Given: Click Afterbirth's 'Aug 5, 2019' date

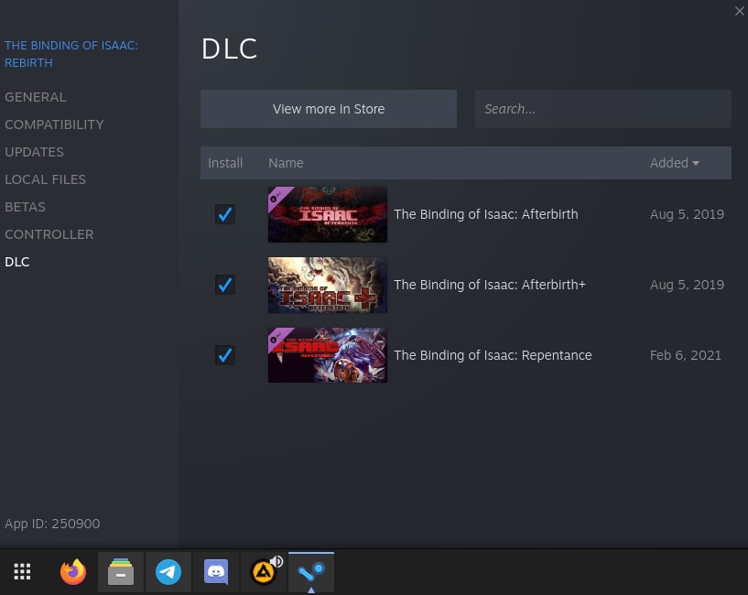Looking at the screenshot, I should click(687, 214).
